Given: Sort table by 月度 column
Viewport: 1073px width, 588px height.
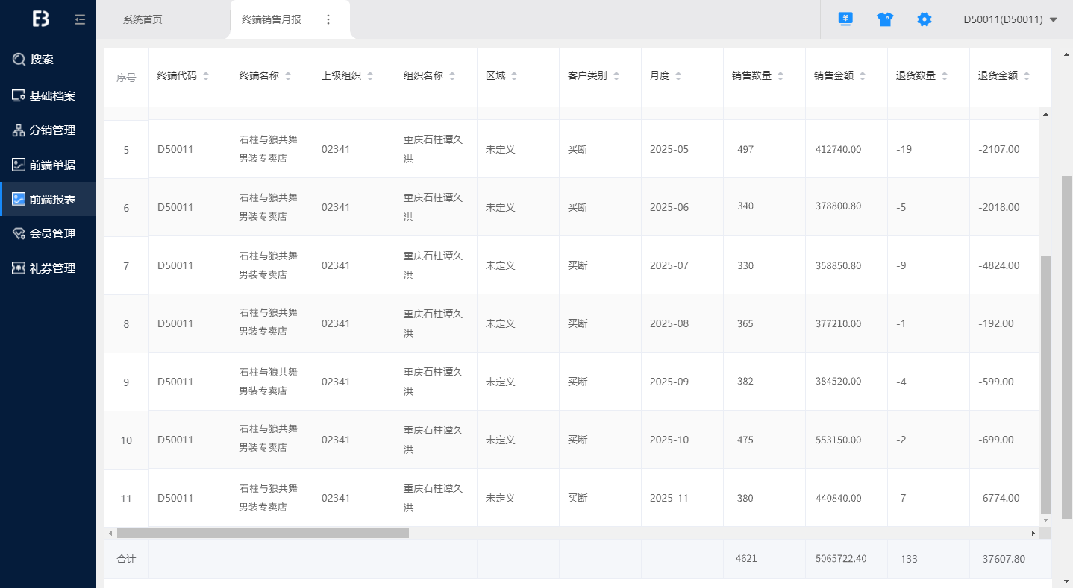Looking at the screenshot, I should pyautogui.click(x=678, y=76).
